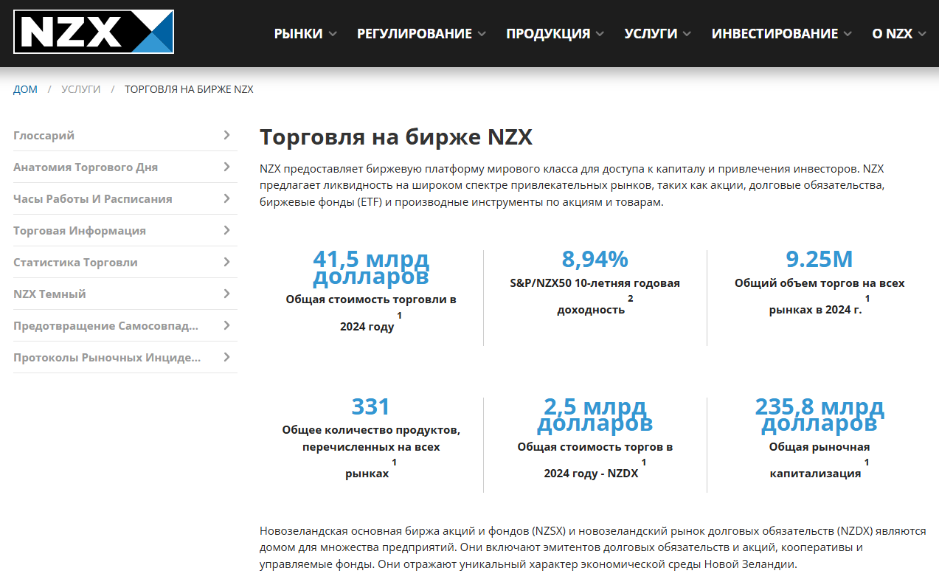Click arrow icon on NZX Темный row
Screen dimensions: 939x582
pos(226,294)
